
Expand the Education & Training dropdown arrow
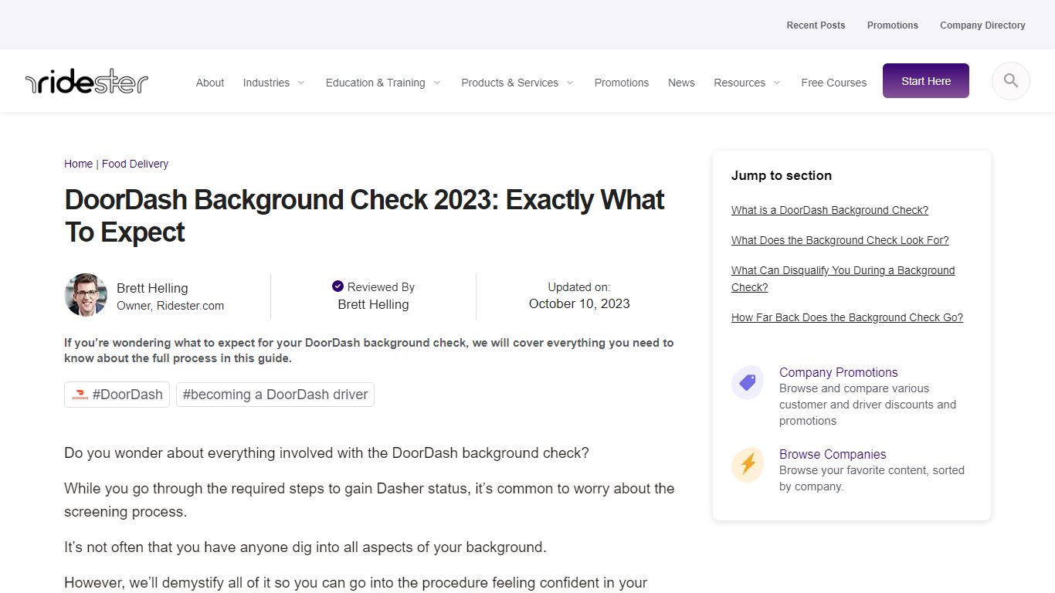tap(436, 83)
